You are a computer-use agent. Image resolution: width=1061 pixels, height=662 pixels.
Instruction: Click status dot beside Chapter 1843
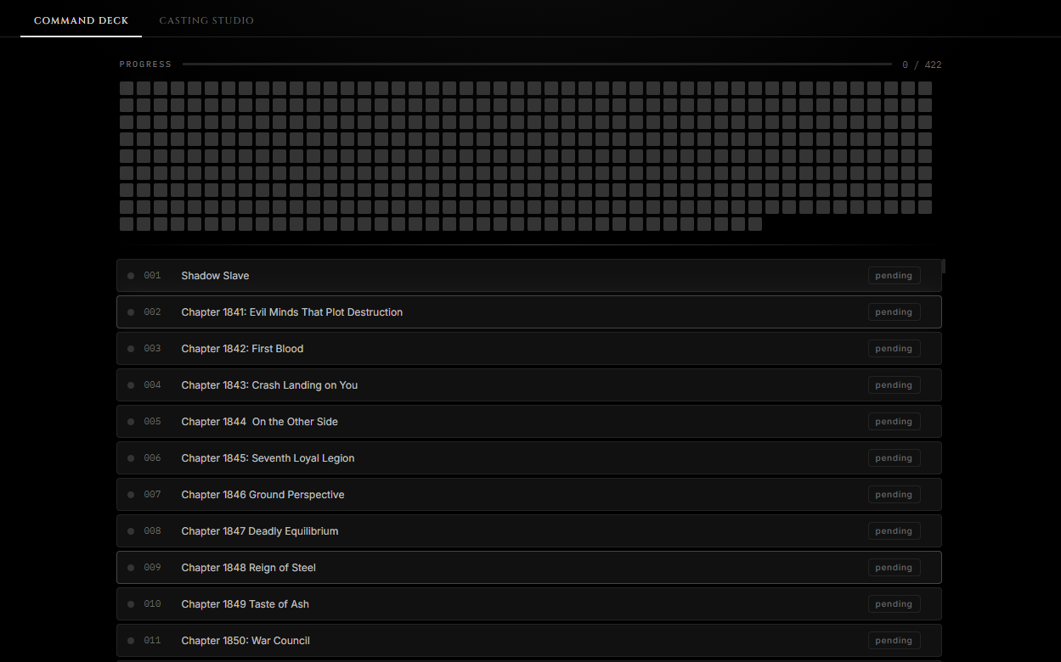click(x=131, y=385)
